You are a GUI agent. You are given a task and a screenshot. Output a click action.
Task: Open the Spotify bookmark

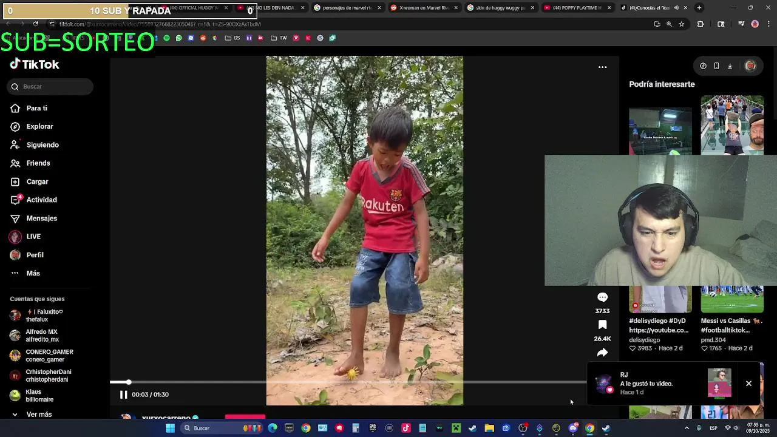(166, 38)
